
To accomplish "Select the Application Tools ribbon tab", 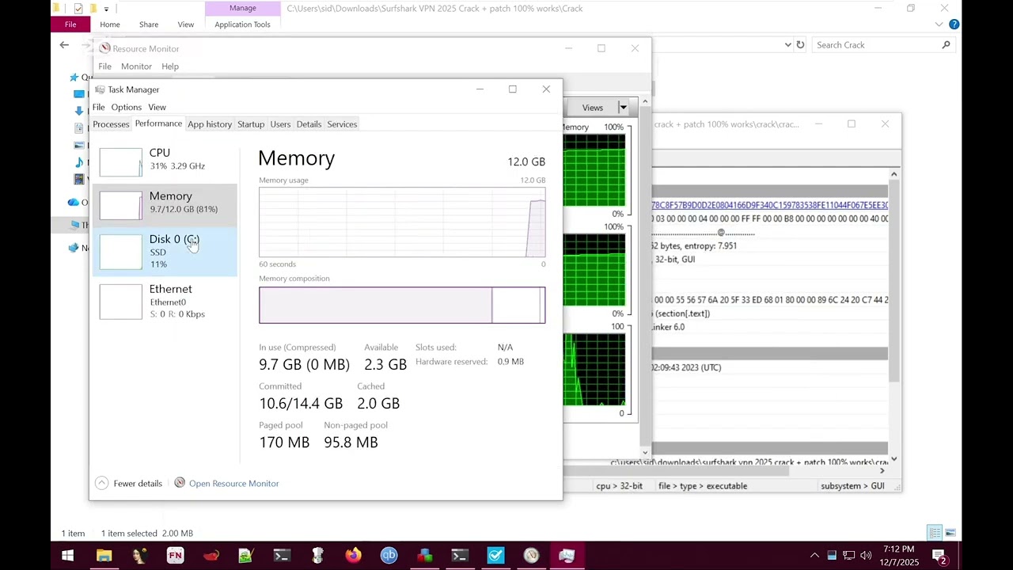I will 242,25.
